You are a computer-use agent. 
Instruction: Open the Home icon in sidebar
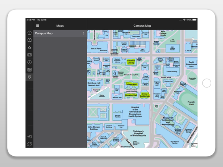click(29, 33)
